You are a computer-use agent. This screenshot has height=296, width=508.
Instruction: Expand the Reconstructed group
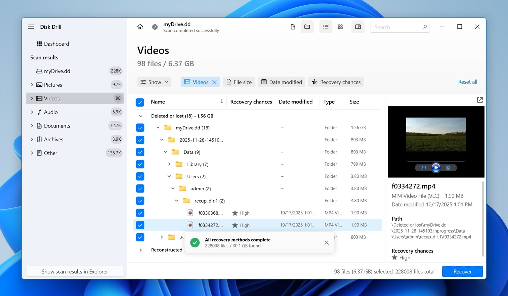pyautogui.click(x=141, y=250)
